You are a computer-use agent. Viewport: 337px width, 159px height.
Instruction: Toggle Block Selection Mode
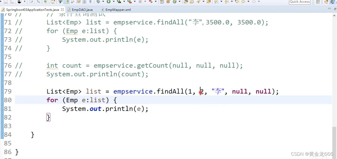click(x=84, y=2)
